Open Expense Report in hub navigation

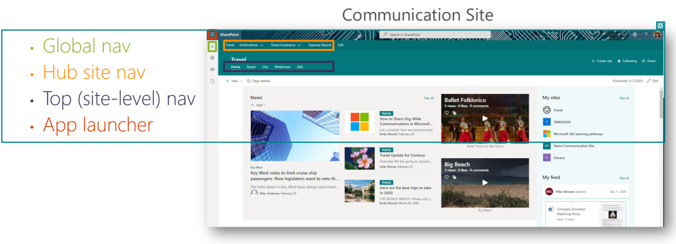pos(320,45)
